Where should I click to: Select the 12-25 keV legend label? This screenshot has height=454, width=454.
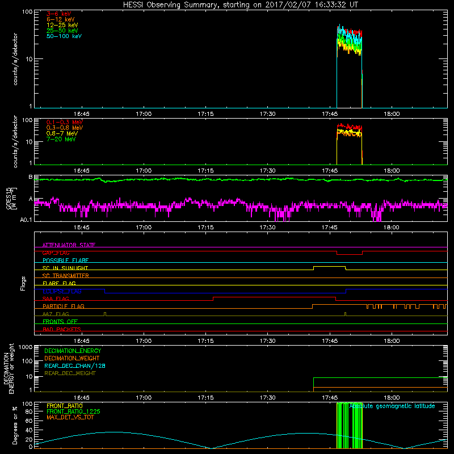[x=62, y=25]
